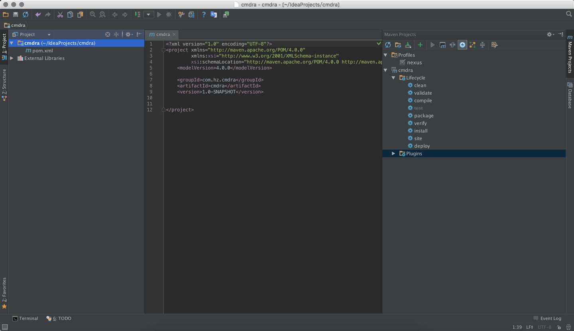Viewport: 574px width, 331px height.
Task: Expand the Plugins node
Action: pyautogui.click(x=393, y=154)
